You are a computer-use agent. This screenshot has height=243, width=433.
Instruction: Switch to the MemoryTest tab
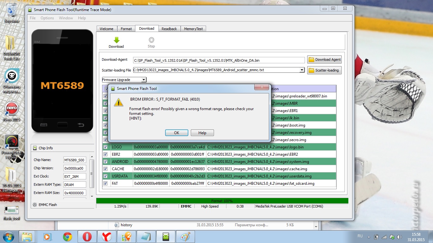tap(194, 29)
